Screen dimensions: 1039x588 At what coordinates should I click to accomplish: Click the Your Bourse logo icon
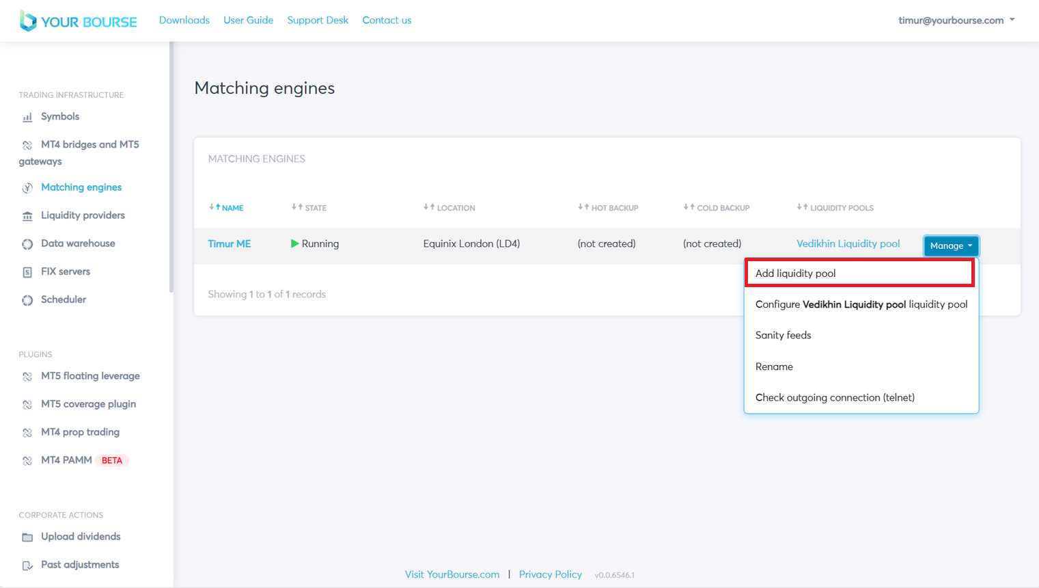[x=27, y=21]
